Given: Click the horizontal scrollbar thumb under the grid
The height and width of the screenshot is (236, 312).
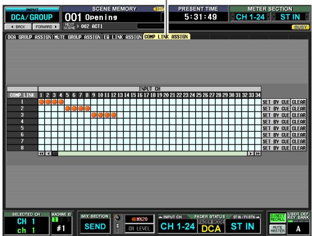Looking at the screenshot, I should [x=55, y=153].
